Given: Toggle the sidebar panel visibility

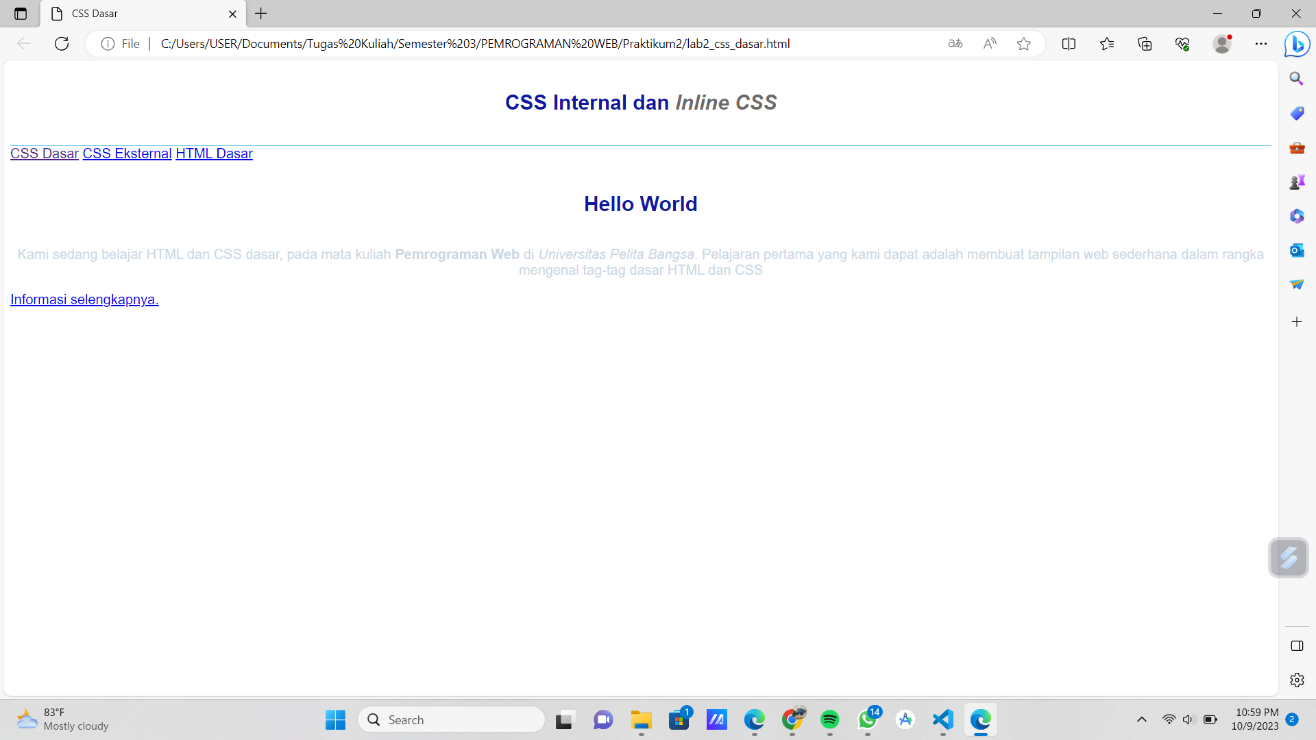Looking at the screenshot, I should [1297, 645].
